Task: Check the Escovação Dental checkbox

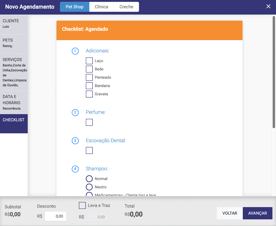Action: pyautogui.click(x=89, y=151)
